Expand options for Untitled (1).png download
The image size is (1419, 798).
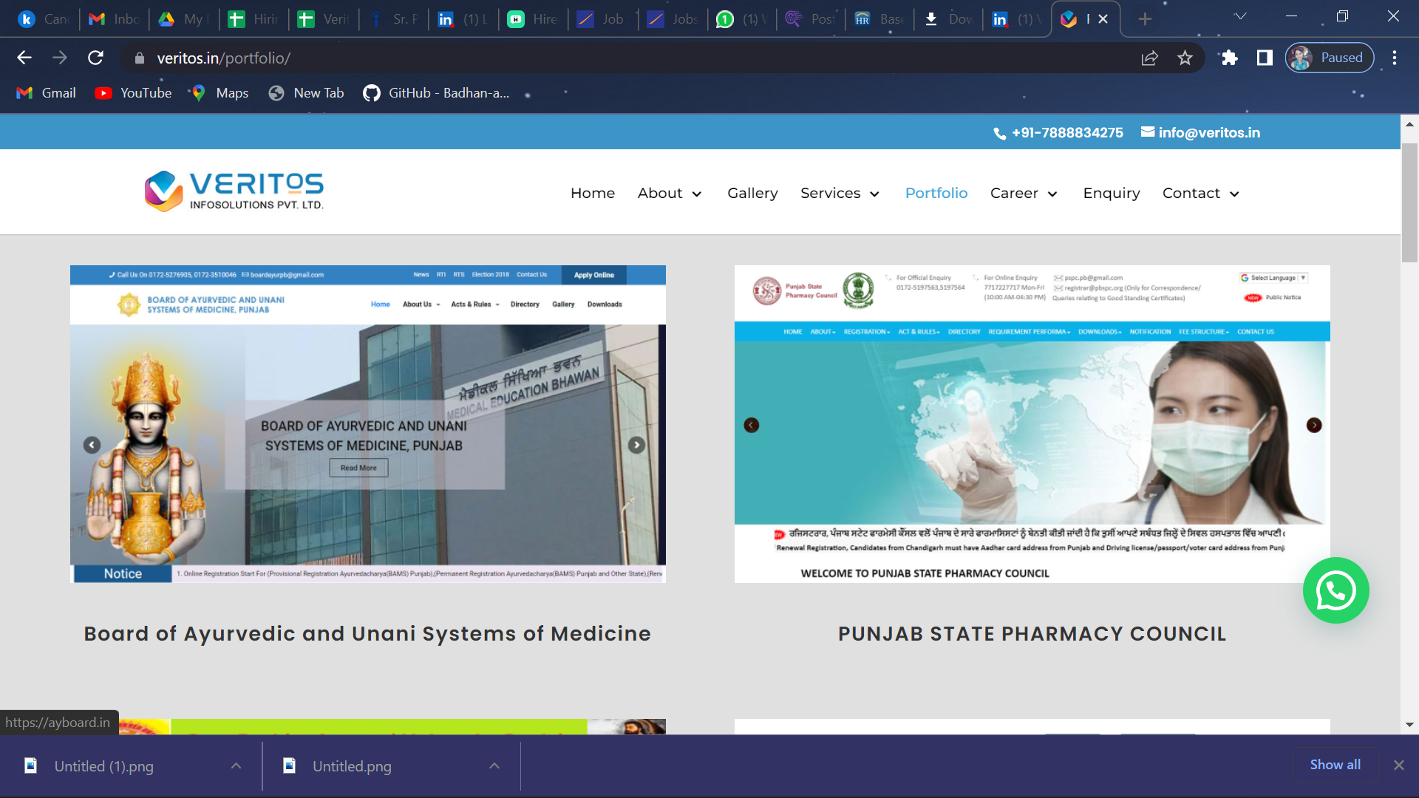pyautogui.click(x=236, y=766)
